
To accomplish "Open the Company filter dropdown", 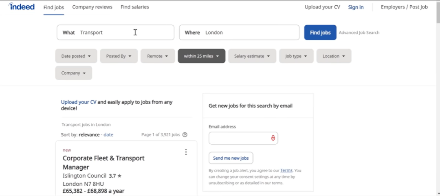I will coord(73,73).
